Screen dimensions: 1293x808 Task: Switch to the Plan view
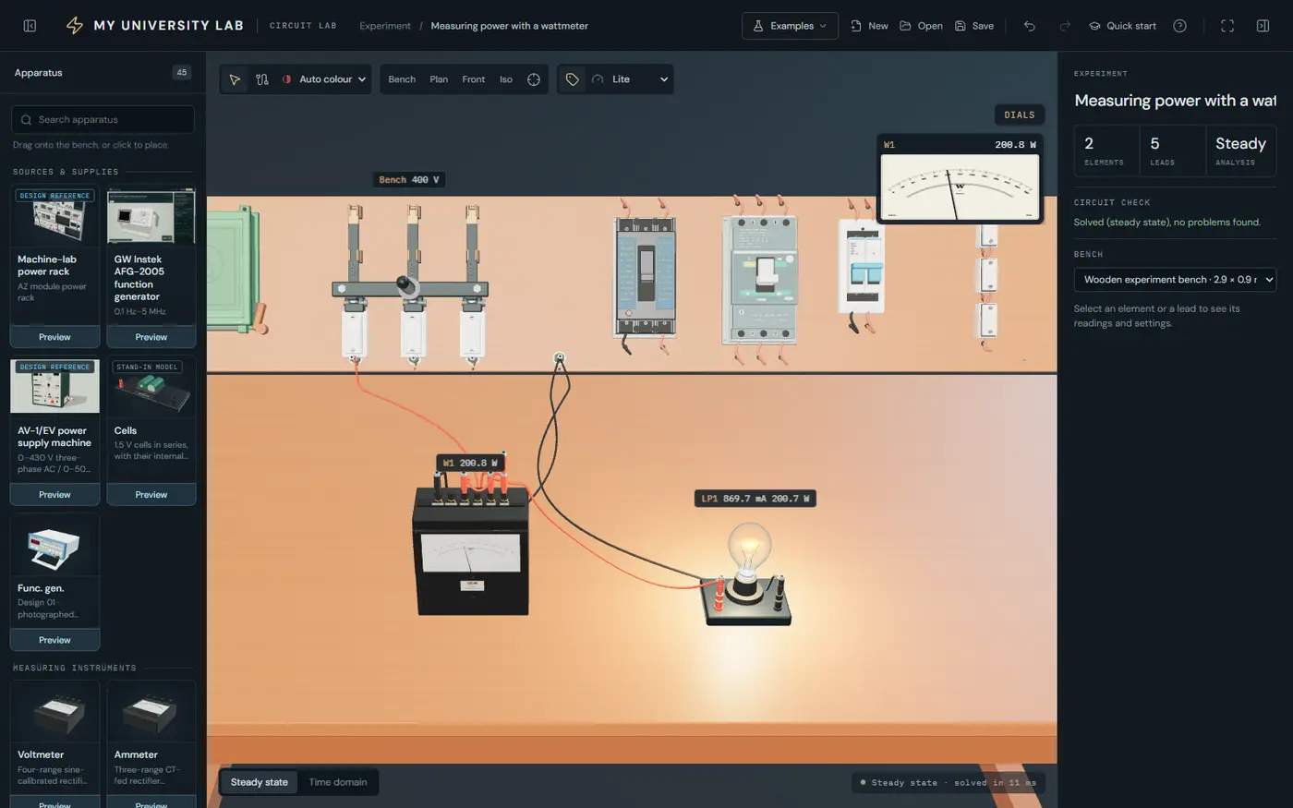pyautogui.click(x=439, y=79)
